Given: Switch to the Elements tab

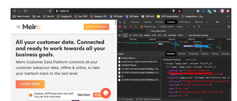Looking at the screenshot, I should (x=135, y=22).
